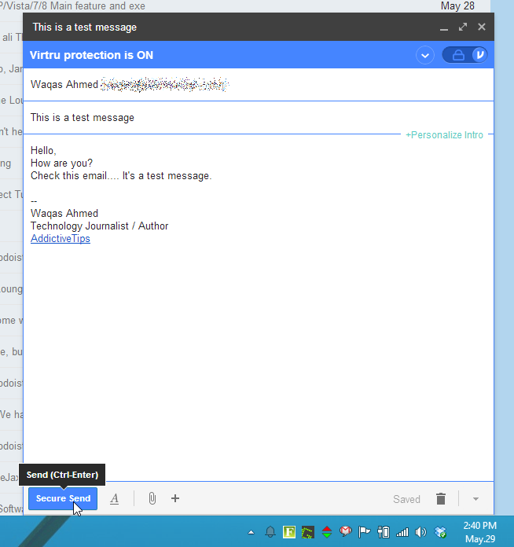514x547 pixels.
Task: Open Gmail notifier tray icon
Action: click(x=345, y=532)
